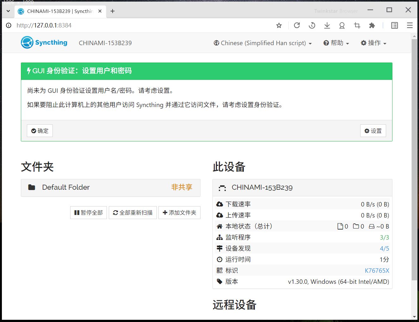Click the CHINAMI-153B239 name in navbar
The height and width of the screenshot is (322, 419).
pos(105,43)
